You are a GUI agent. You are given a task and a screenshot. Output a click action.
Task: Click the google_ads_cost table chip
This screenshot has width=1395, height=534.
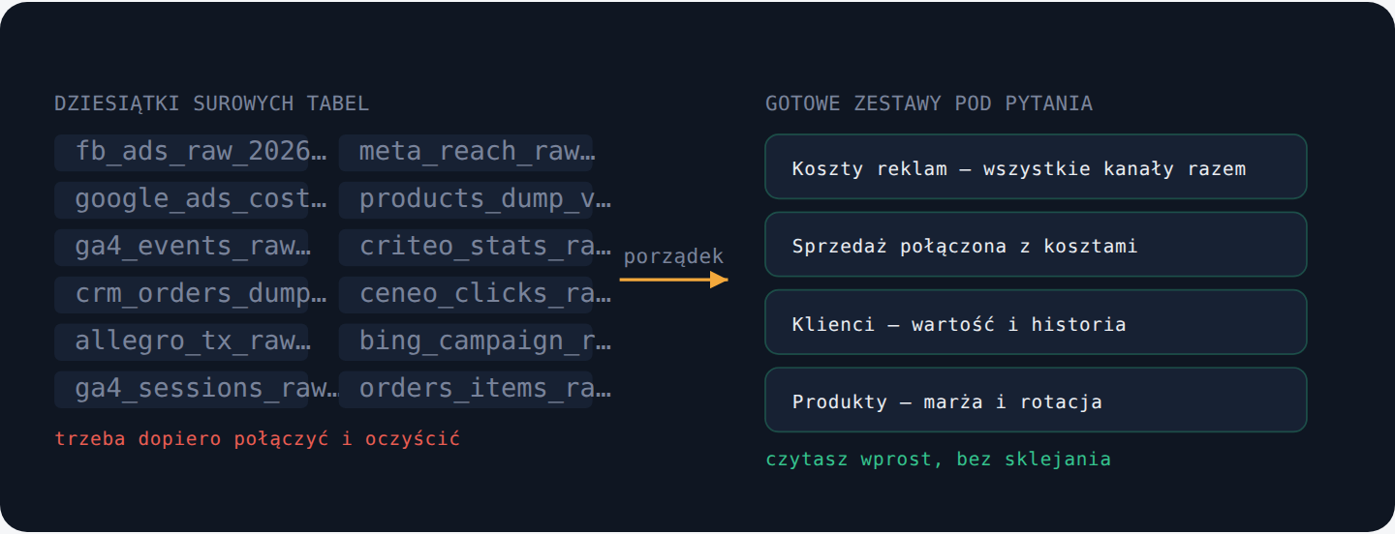[x=181, y=199]
